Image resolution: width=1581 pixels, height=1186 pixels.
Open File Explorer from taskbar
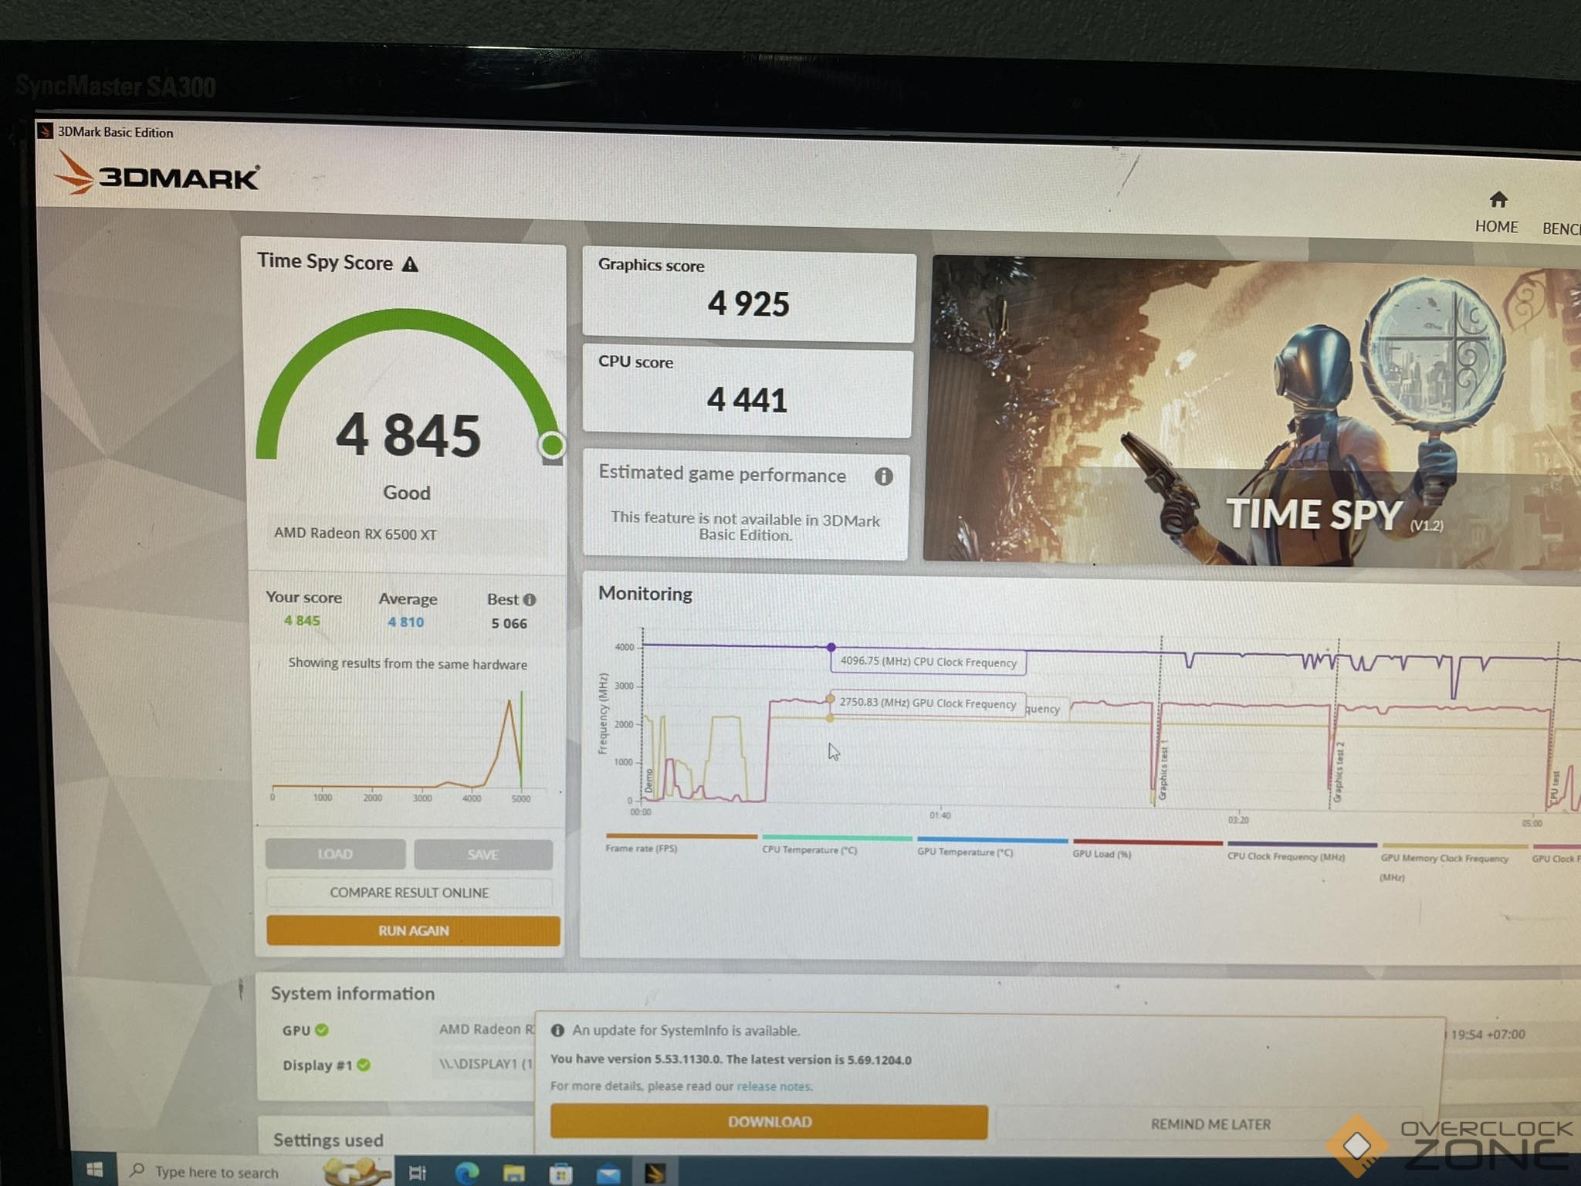(513, 1174)
